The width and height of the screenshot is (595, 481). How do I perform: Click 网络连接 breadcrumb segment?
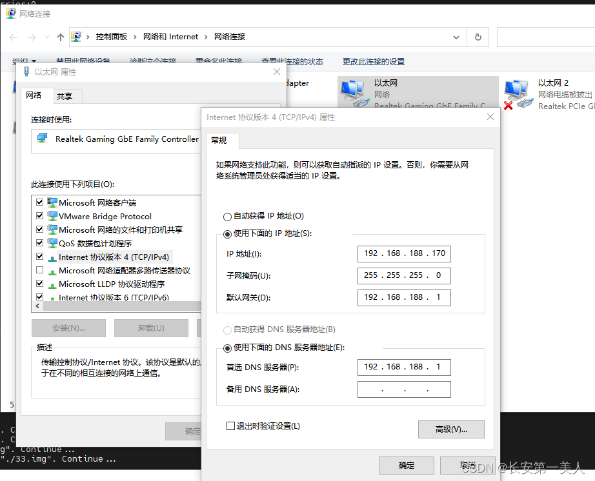tap(230, 36)
